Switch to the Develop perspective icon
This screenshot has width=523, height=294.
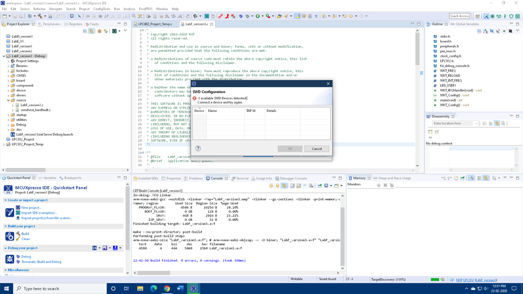(486, 16)
